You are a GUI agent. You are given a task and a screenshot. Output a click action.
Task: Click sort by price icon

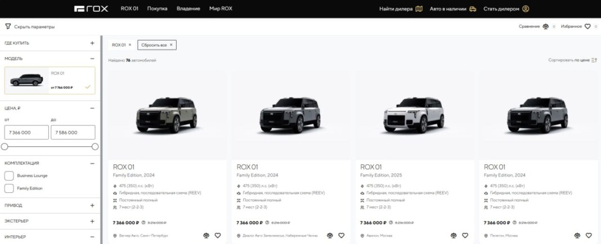594,60
